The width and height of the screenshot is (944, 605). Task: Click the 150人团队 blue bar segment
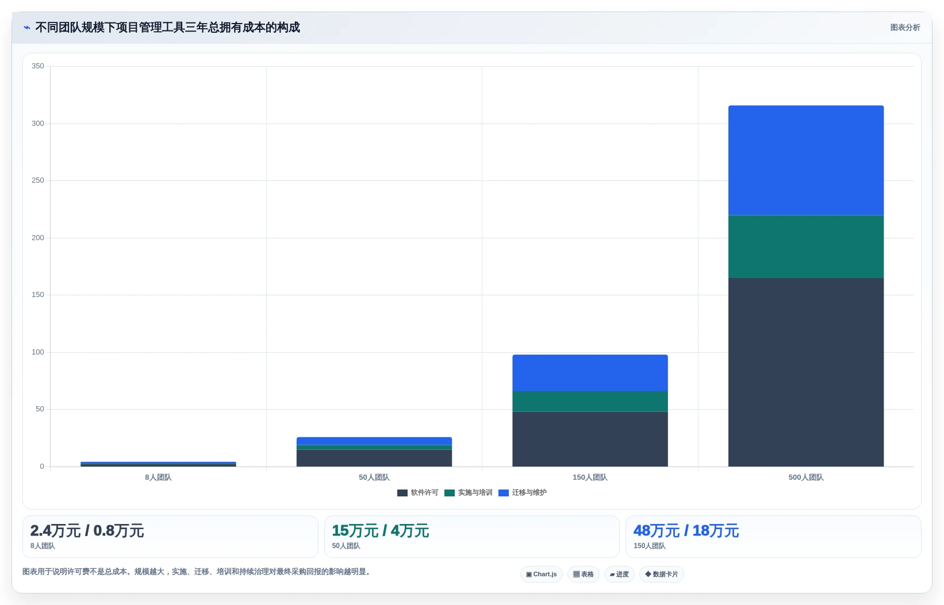coord(590,373)
